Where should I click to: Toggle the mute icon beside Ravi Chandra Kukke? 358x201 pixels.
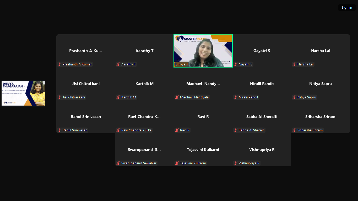[118, 130]
